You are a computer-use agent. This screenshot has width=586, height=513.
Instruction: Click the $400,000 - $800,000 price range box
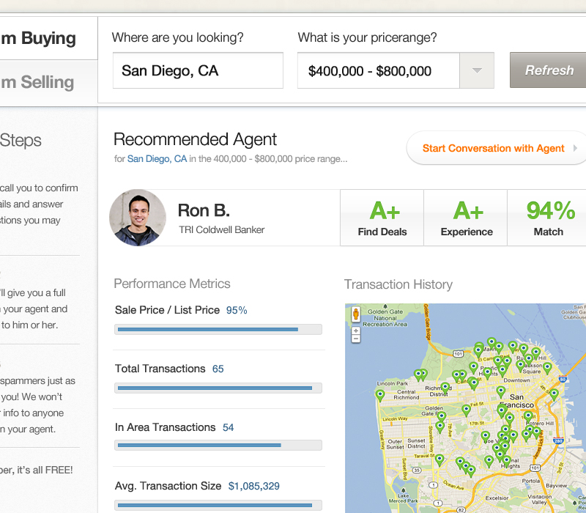tap(378, 70)
